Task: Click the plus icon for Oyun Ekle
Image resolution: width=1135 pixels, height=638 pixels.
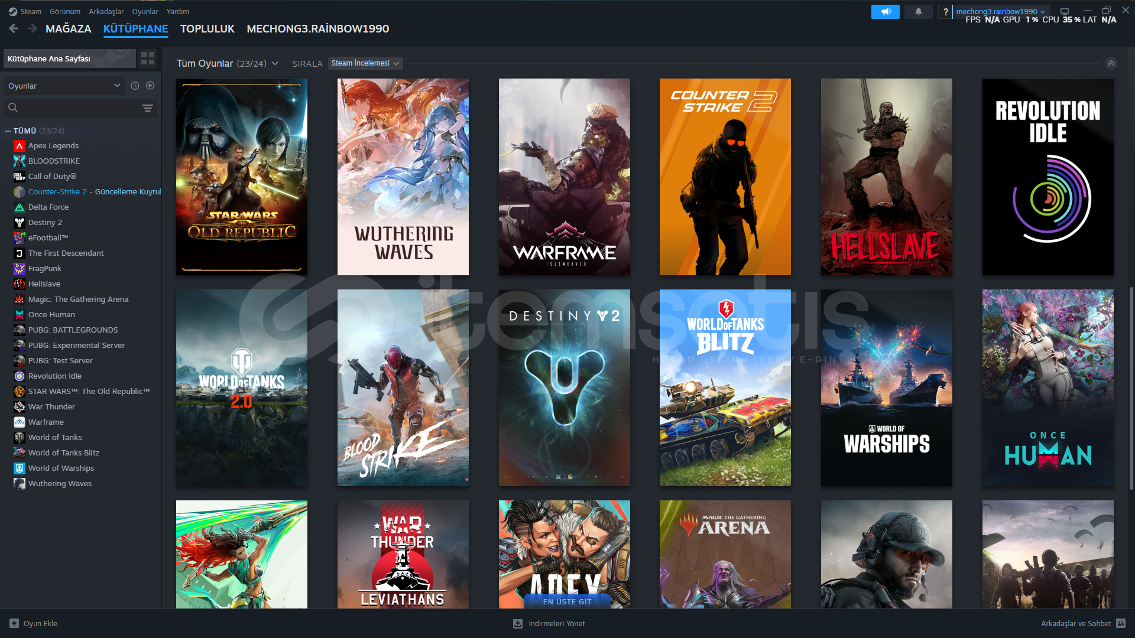Action: [14, 623]
